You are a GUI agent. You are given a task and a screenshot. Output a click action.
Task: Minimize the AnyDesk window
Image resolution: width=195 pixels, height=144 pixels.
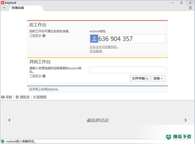click(173, 3)
